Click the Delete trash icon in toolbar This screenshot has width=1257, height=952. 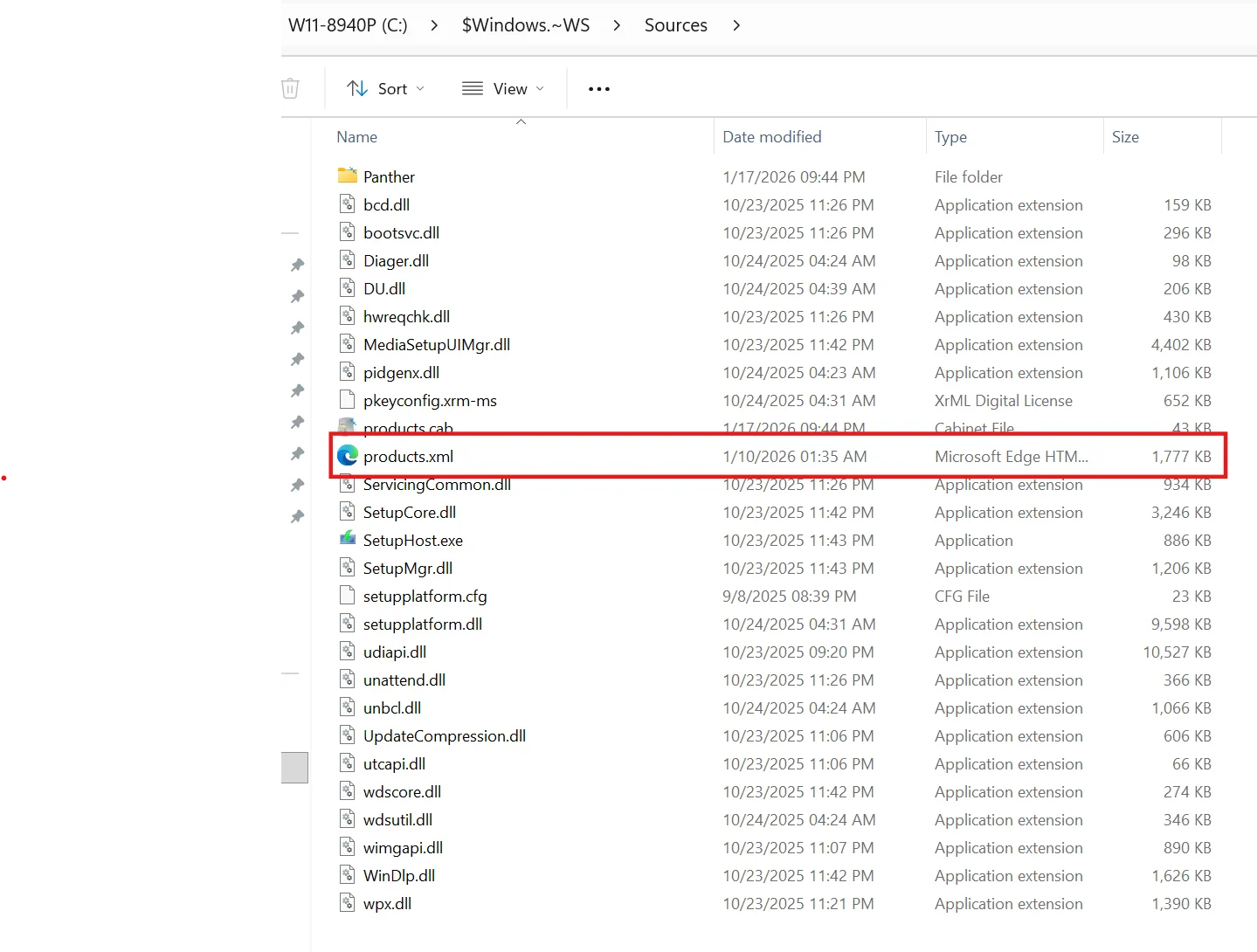290,88
